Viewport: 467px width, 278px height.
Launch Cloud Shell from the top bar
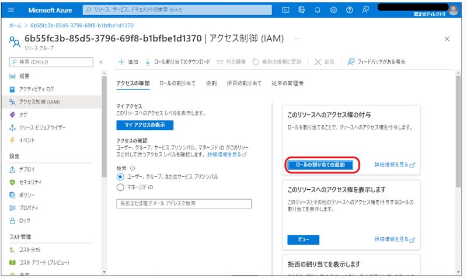(285, 10)
